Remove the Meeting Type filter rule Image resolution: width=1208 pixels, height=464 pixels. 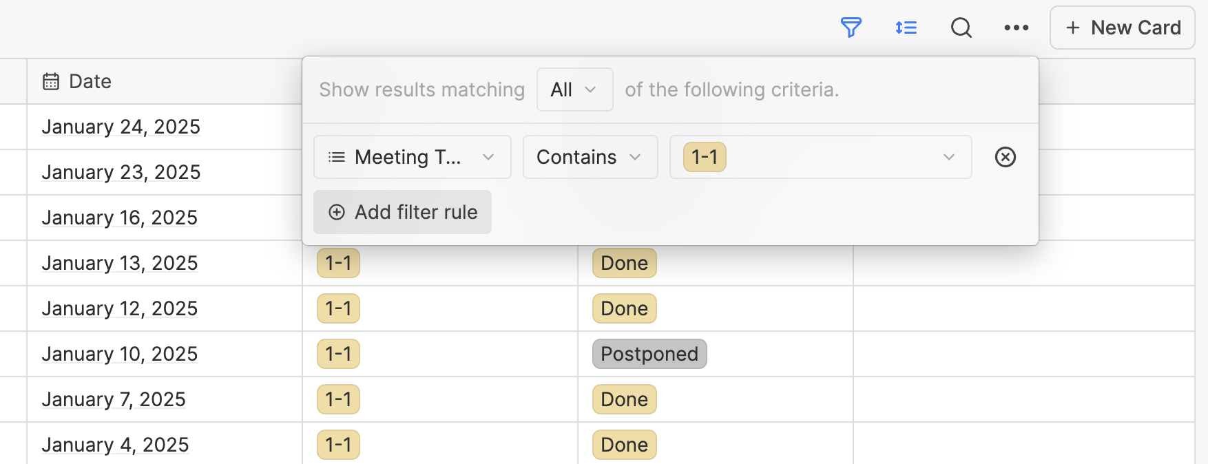point(1006,157)
